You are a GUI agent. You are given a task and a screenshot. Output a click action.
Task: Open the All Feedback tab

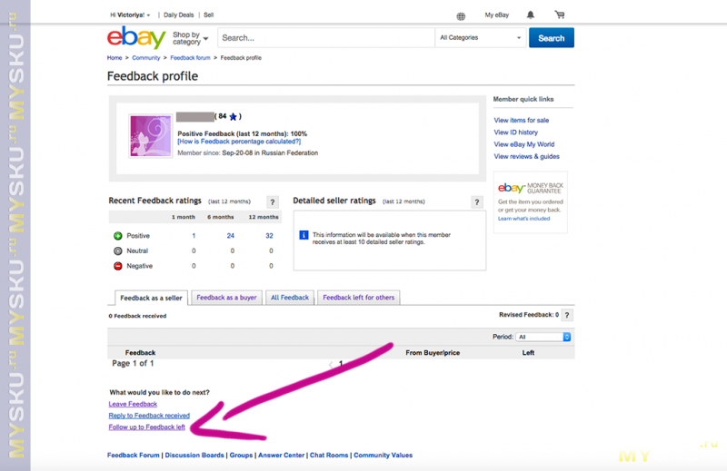[x=290, y=298]
